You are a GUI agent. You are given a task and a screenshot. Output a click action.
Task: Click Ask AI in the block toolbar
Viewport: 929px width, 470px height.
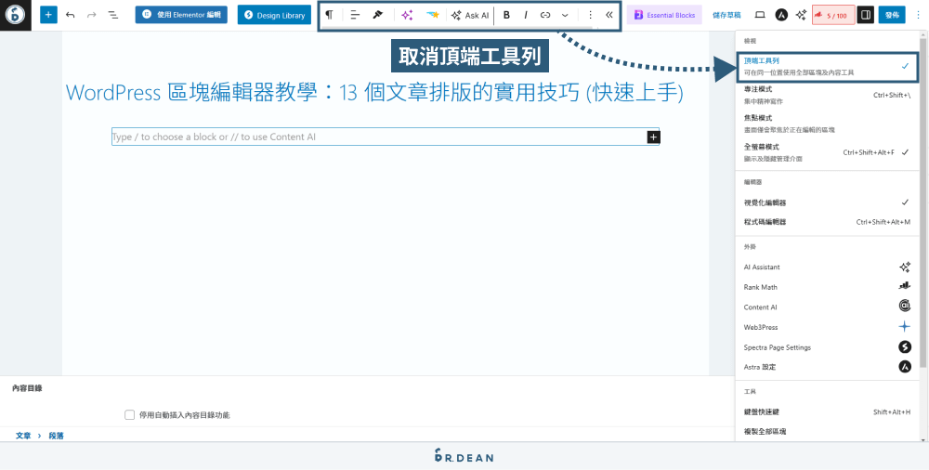pyautogui.click(x=470, y=16)
